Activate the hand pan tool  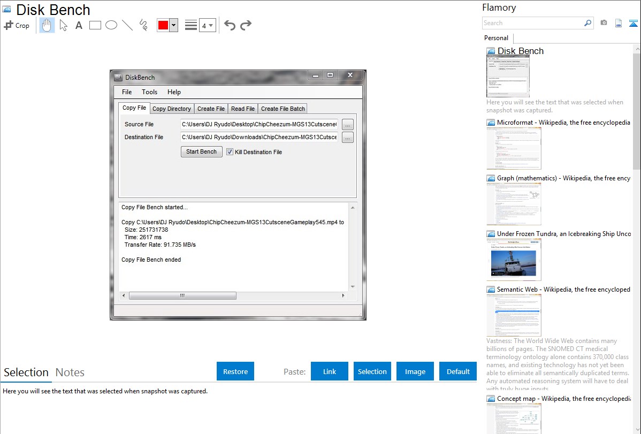click(x=47, y=25)
